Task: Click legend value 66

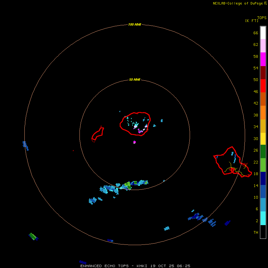Action: tap(256, 33)
